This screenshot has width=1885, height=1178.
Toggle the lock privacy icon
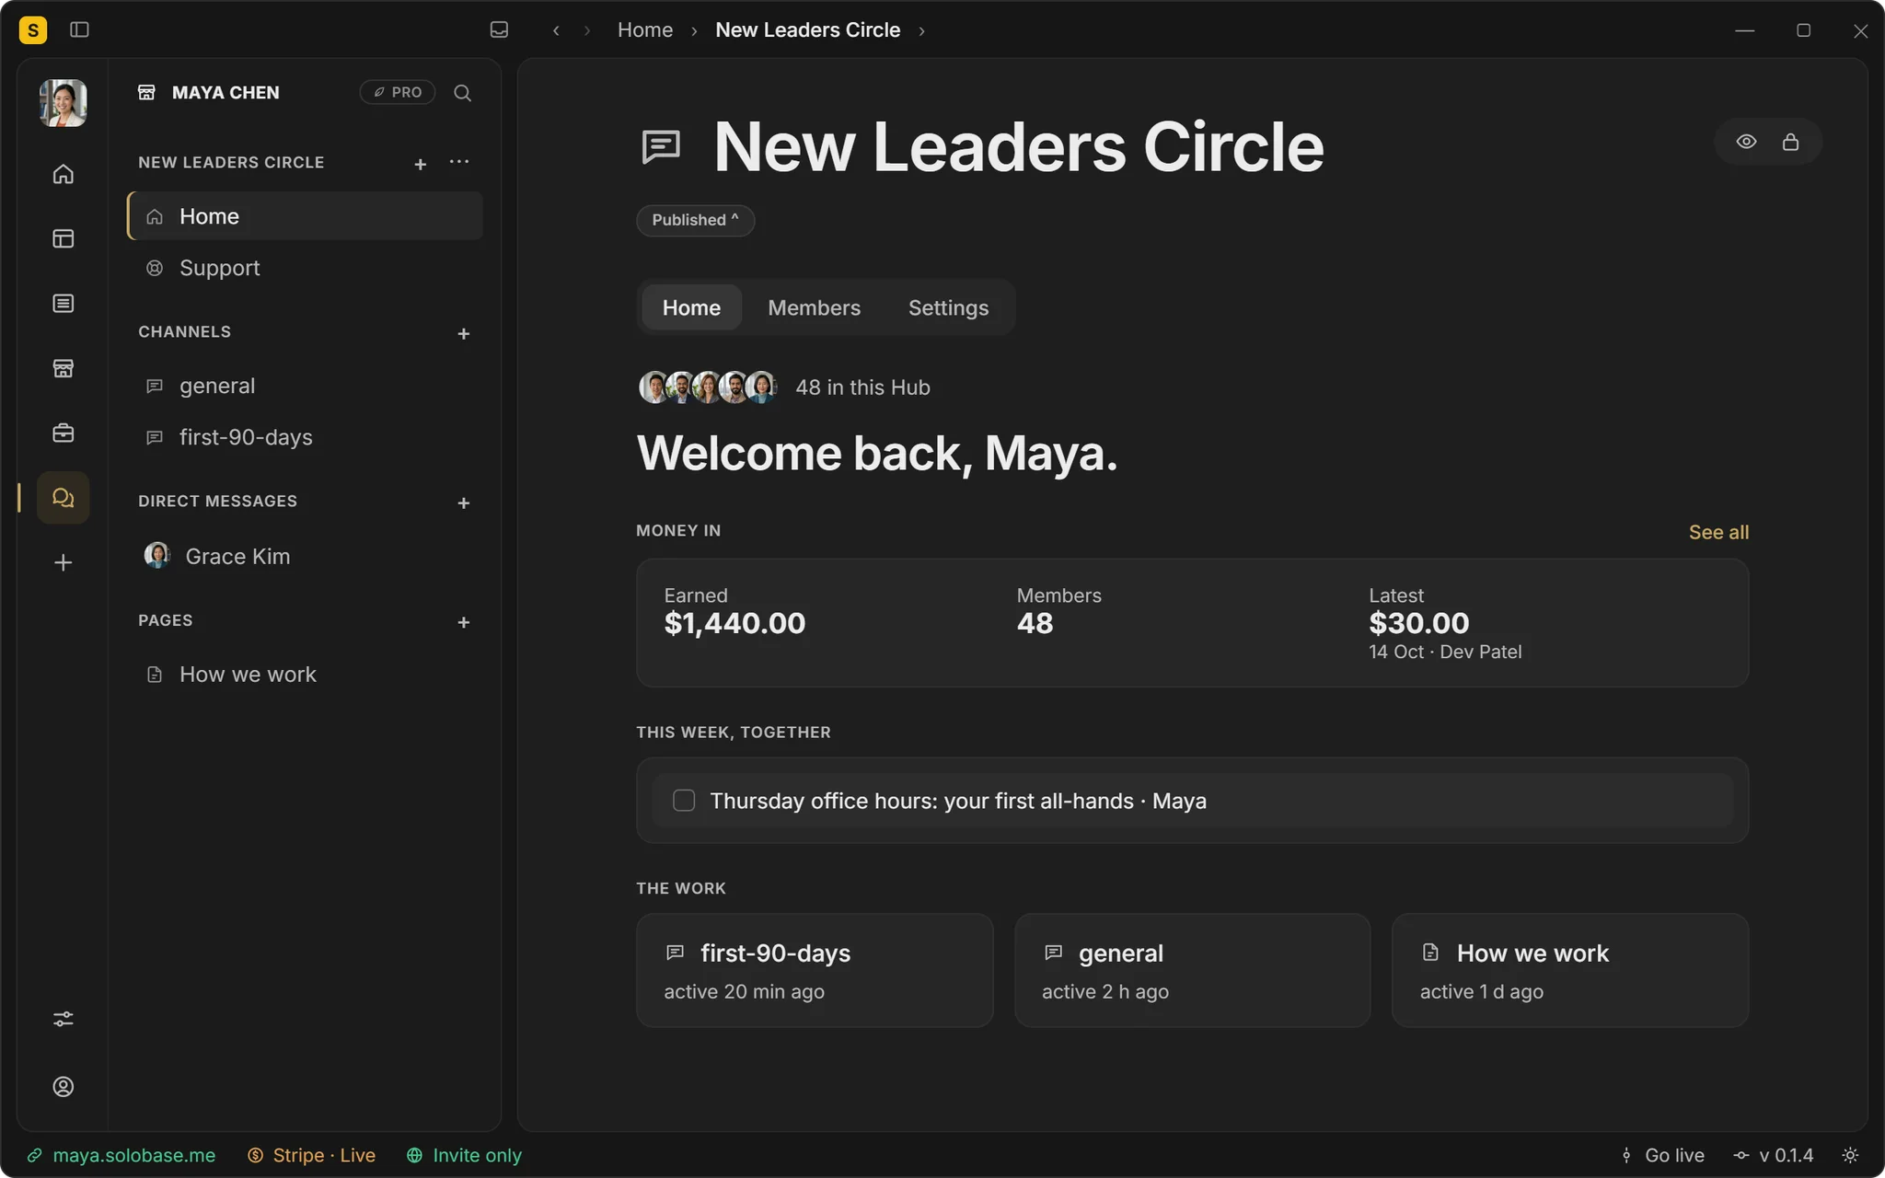click(1790, 142)
